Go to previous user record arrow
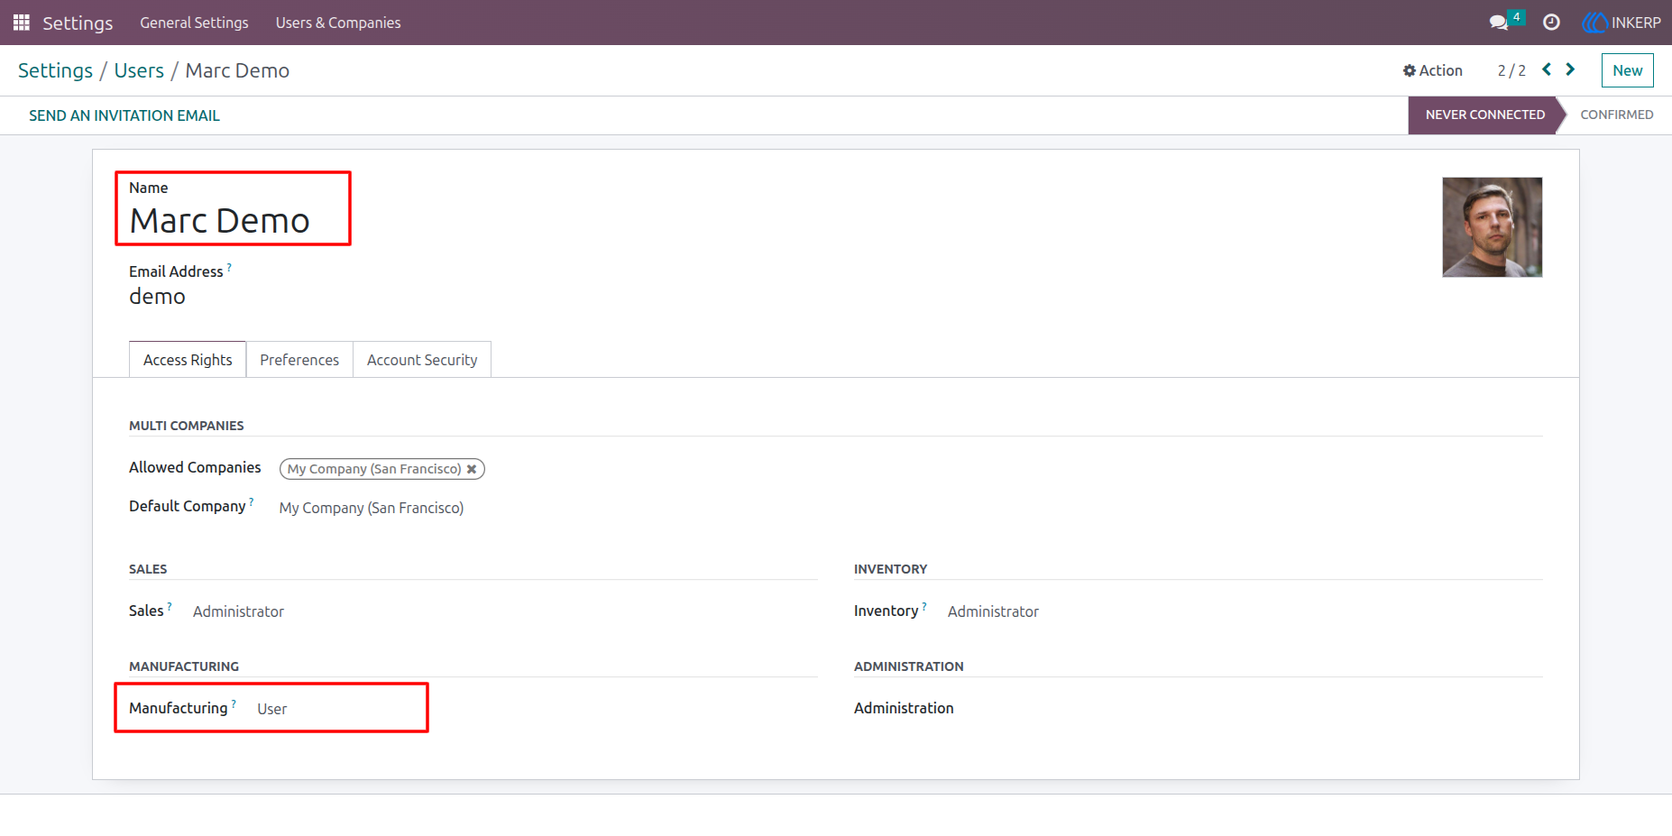Screen dimensions: 1672x836 click(1547, 69)
